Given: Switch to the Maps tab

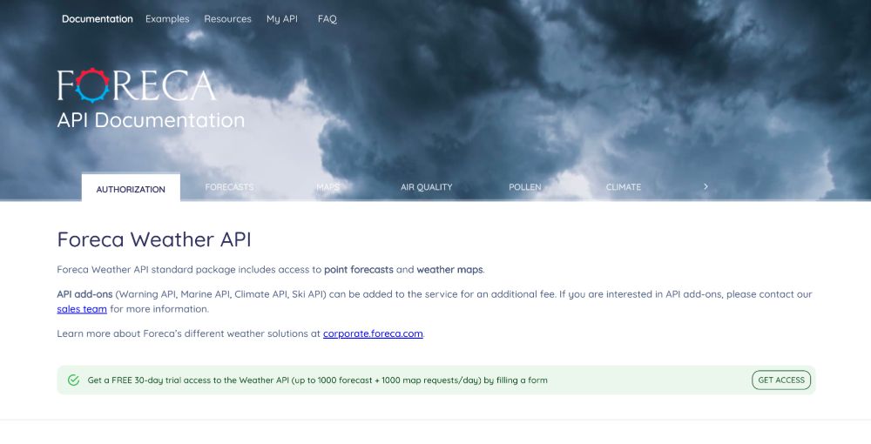Looking at the screenshot, I should point(327,187).
